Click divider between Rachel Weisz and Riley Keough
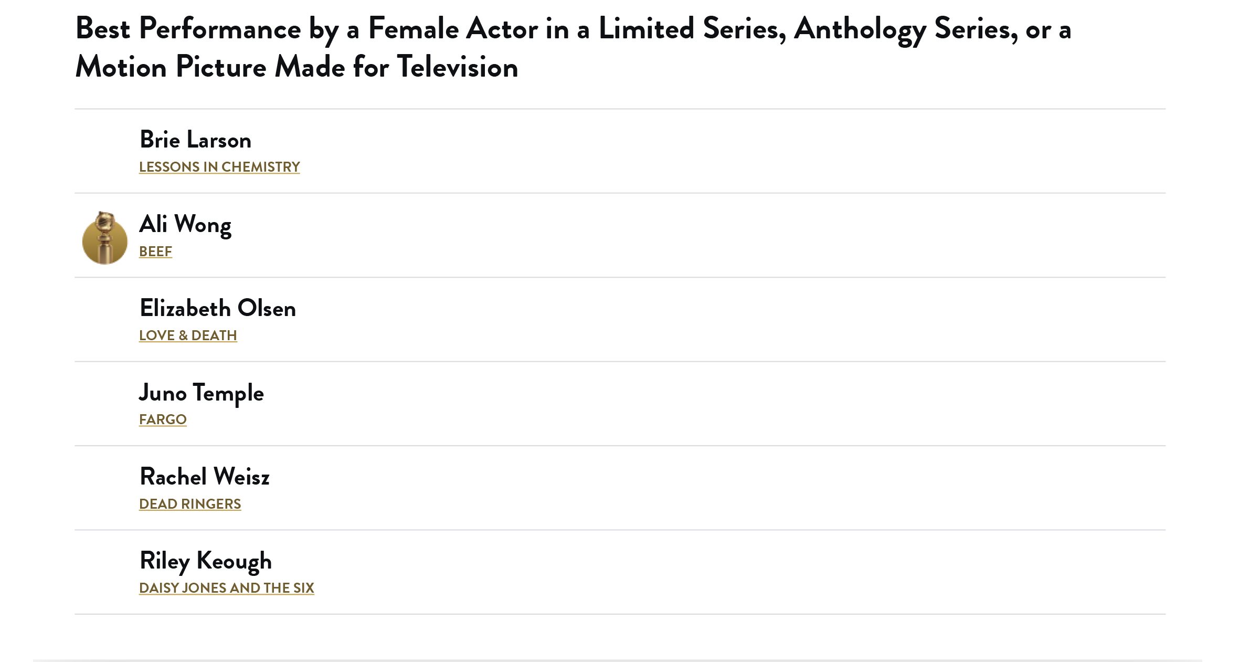 [x=620, y=530]
